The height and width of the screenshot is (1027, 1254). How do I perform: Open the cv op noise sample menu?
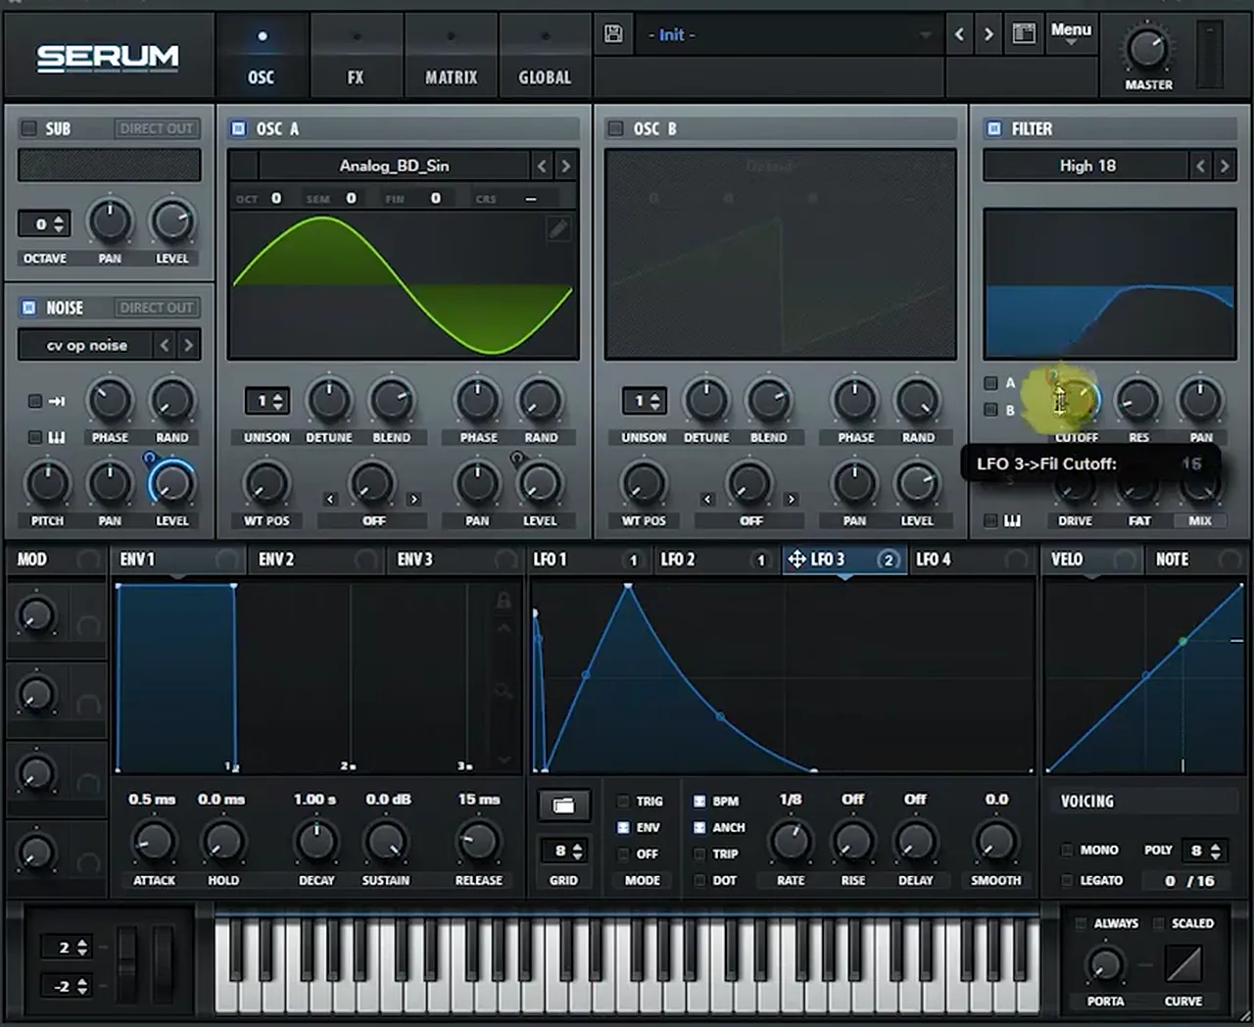click(x=86, y=345)
